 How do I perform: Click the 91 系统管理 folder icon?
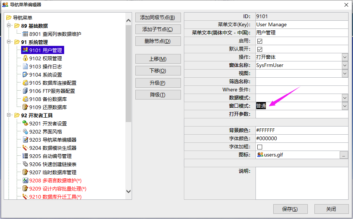point(17,42)
